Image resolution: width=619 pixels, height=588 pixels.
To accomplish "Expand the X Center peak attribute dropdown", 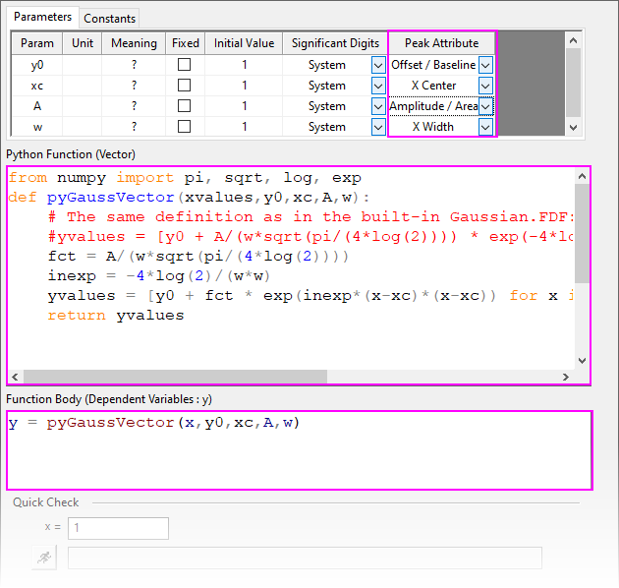I will (484, 86).
